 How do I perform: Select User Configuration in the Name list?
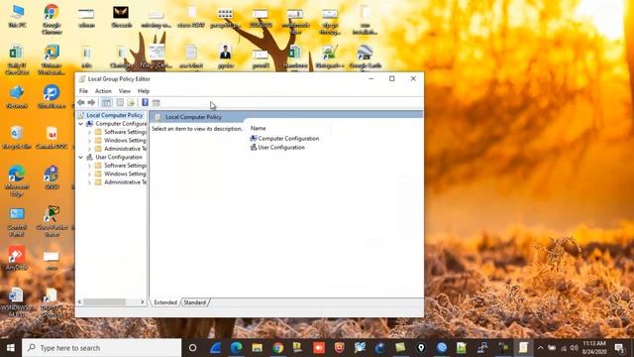pyautogui.click(x=281, y=148)
